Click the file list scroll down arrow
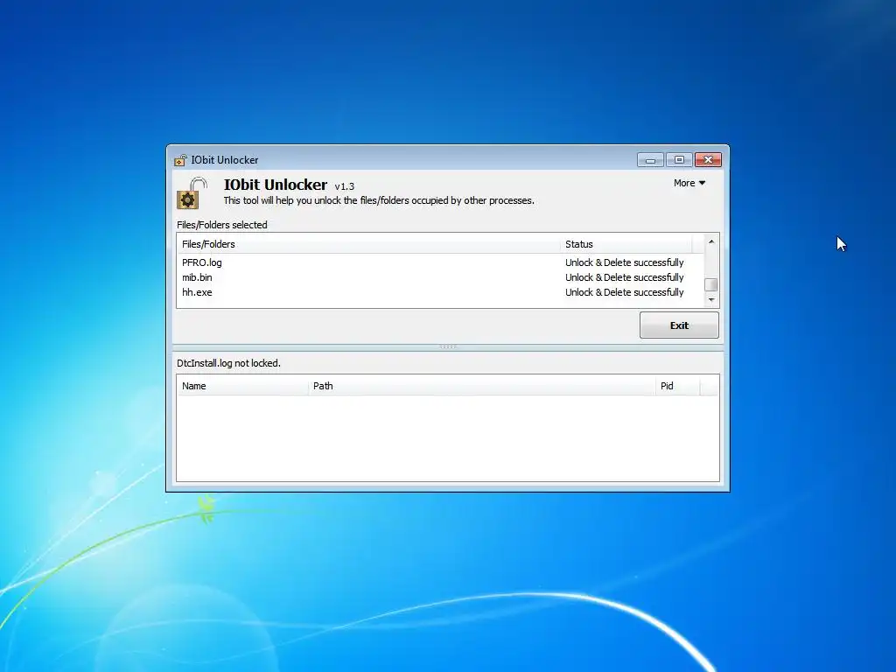 (711, 299)
